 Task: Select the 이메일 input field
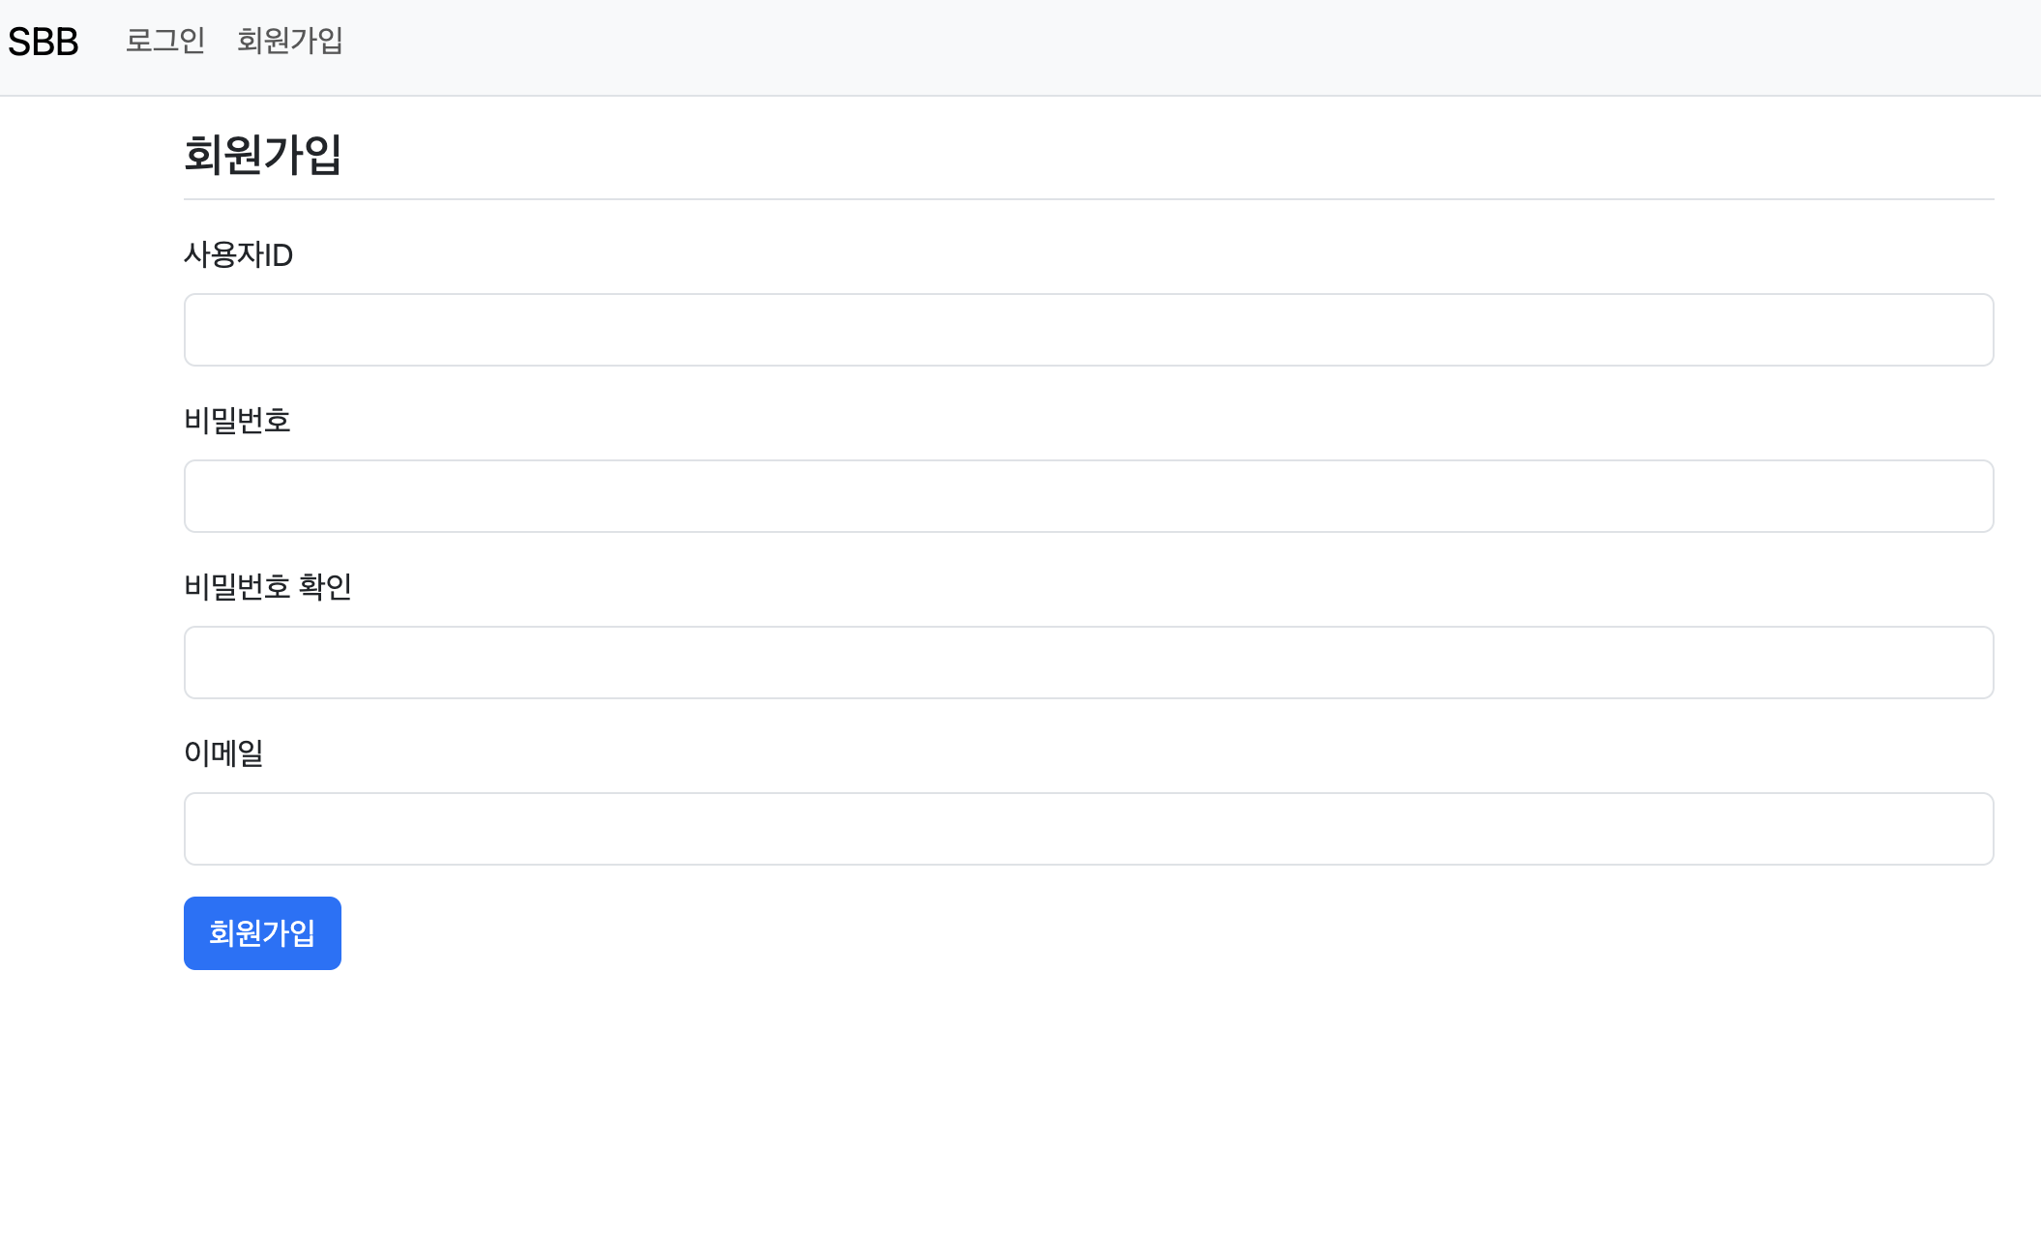point(1088,829)
